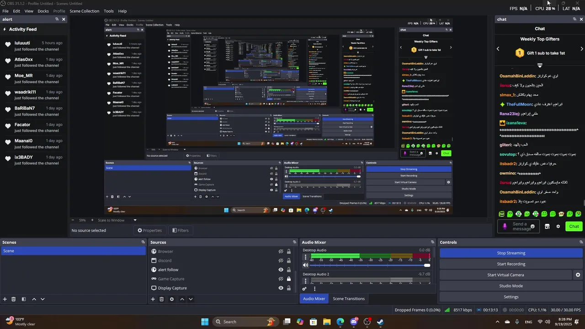Open chat settings gear icon
The height and width of the screenshot is (329, 585).
[558, 227]
